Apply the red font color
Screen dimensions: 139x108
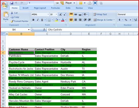point(63,20)
